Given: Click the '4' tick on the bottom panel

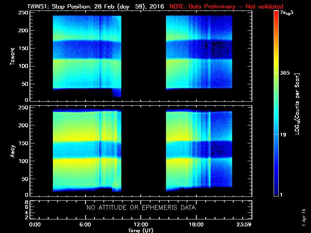Looking at the screenshot, I should tap(26, 212).
